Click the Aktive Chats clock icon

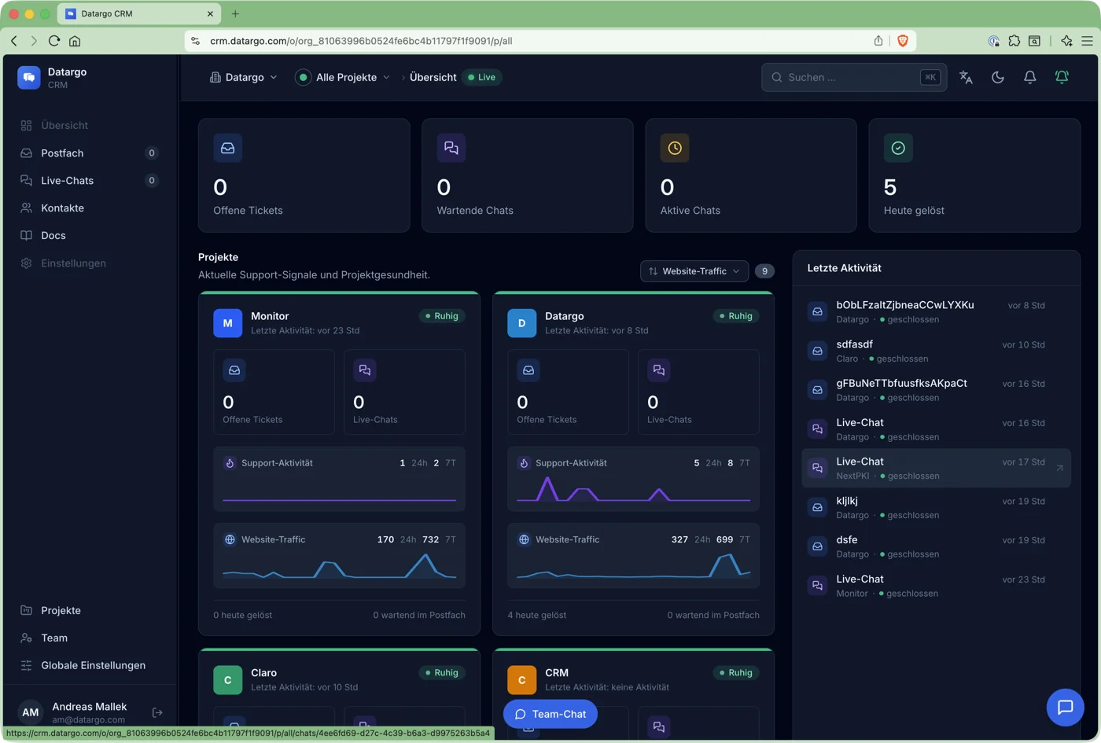tap(675, 148)
